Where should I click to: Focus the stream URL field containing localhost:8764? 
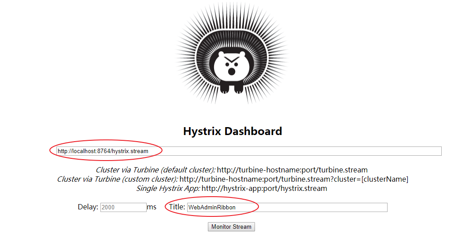249,151
